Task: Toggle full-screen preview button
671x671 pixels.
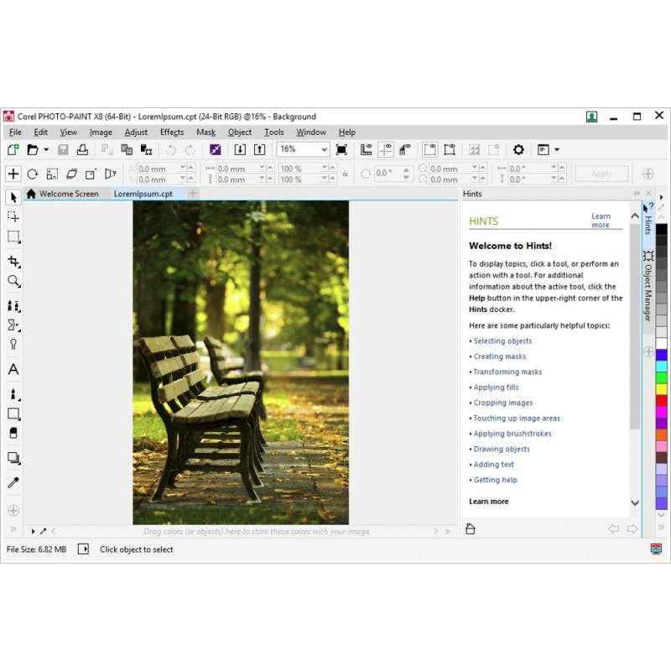Action: pos(341,149)
